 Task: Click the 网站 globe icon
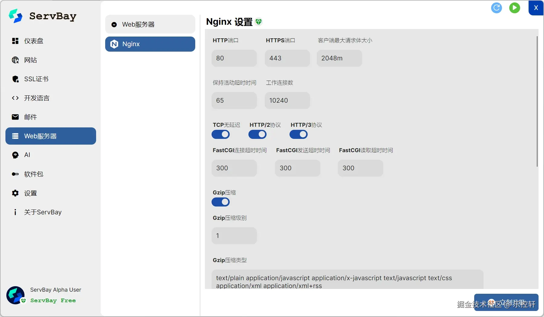(15, 60)
